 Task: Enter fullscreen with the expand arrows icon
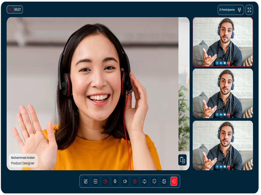[249, 10]
